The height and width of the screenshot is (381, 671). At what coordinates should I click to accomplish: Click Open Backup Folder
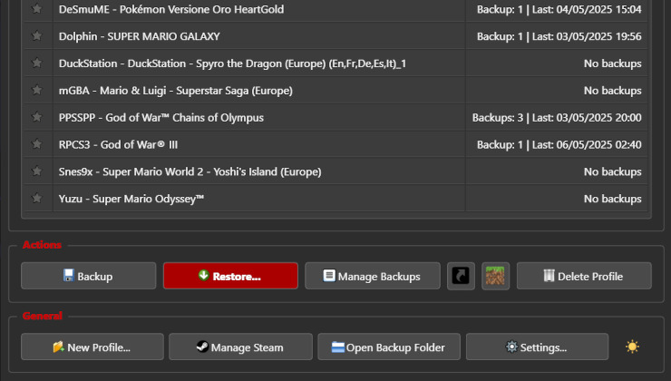click(x=389, y=347)
